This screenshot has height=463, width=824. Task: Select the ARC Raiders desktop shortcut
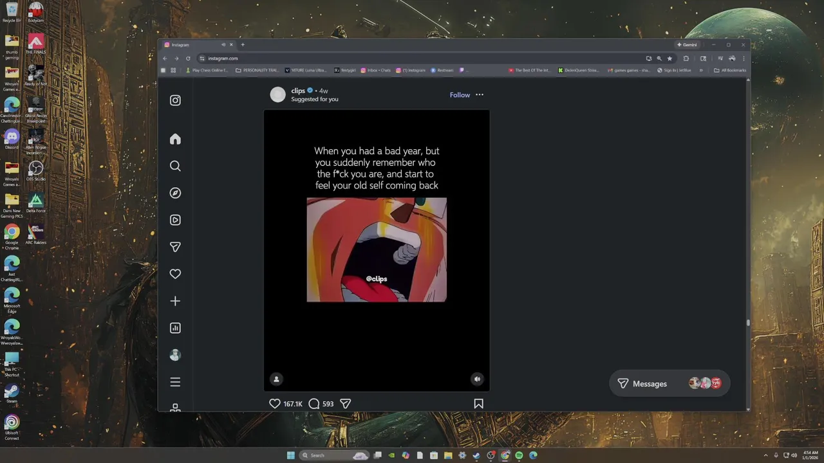click(36, 234)
